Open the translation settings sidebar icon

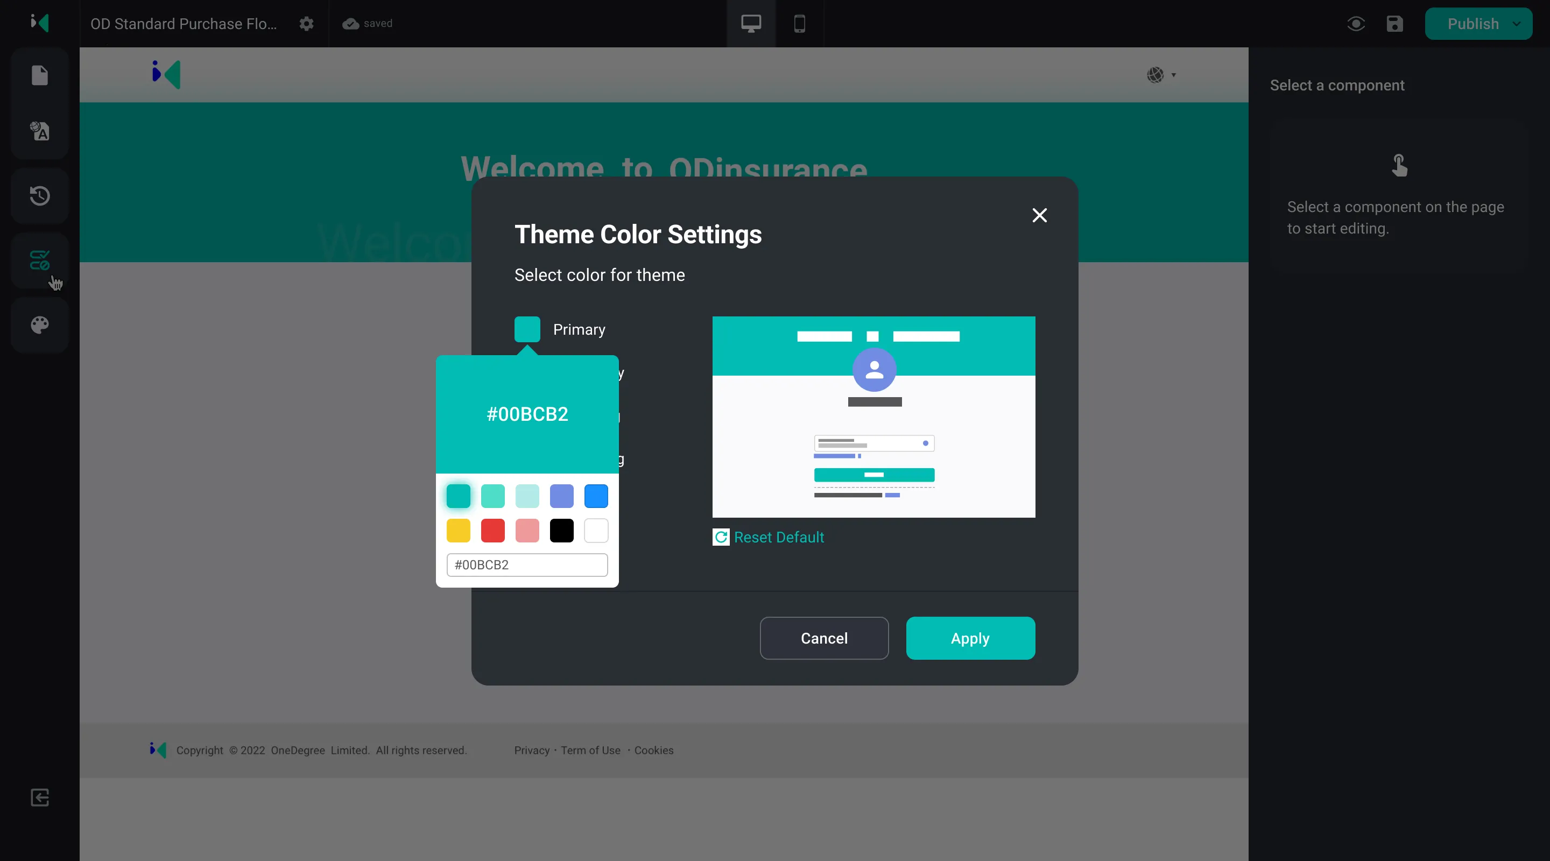[x=40, y=131]
